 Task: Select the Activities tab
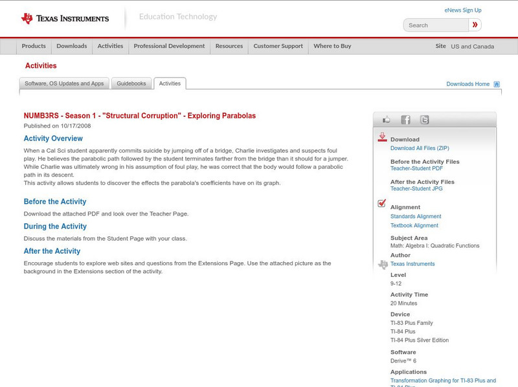pos(170,83)
